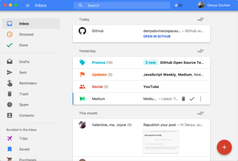Click OPEN IN GITHUB link
This screenshot has height=161, width=238.
pos(157,36)
